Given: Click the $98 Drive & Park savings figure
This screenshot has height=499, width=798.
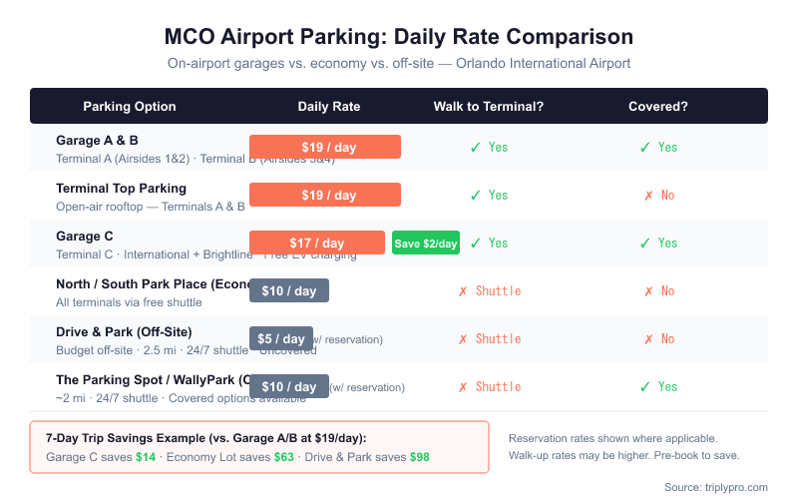Looking at the screenshot, I should pos(420,457).
